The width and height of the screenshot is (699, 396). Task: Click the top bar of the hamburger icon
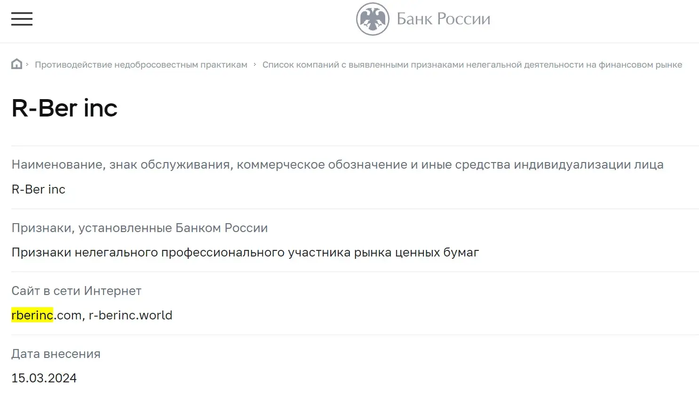coord(22,12)
